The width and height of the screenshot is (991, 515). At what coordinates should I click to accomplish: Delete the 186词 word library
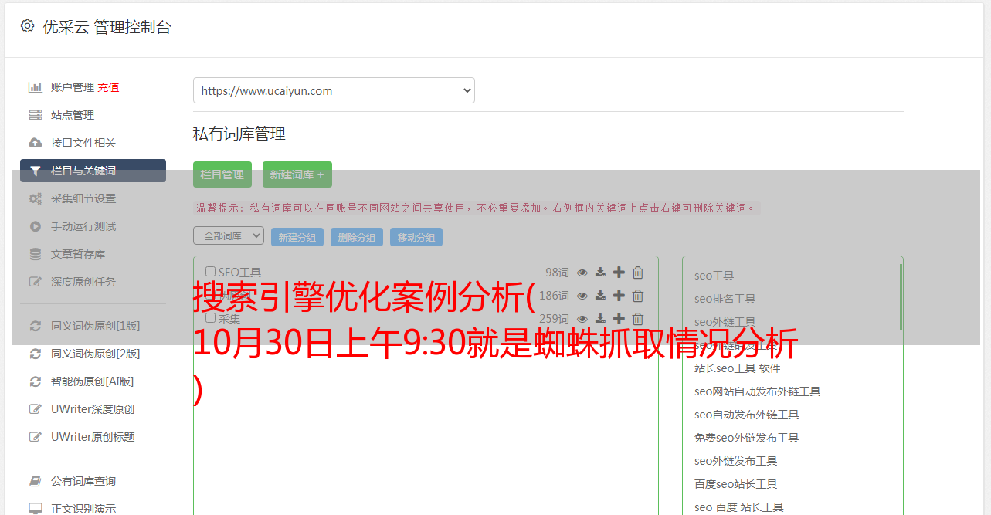click(638, 295)
